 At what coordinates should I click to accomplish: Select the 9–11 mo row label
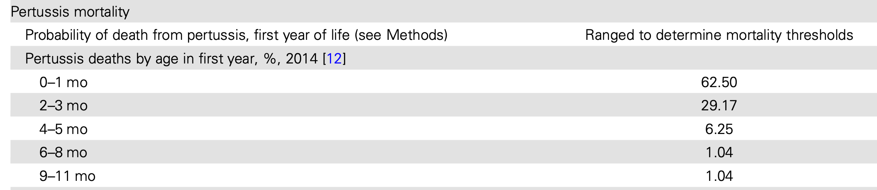click(x=67, y=176)
